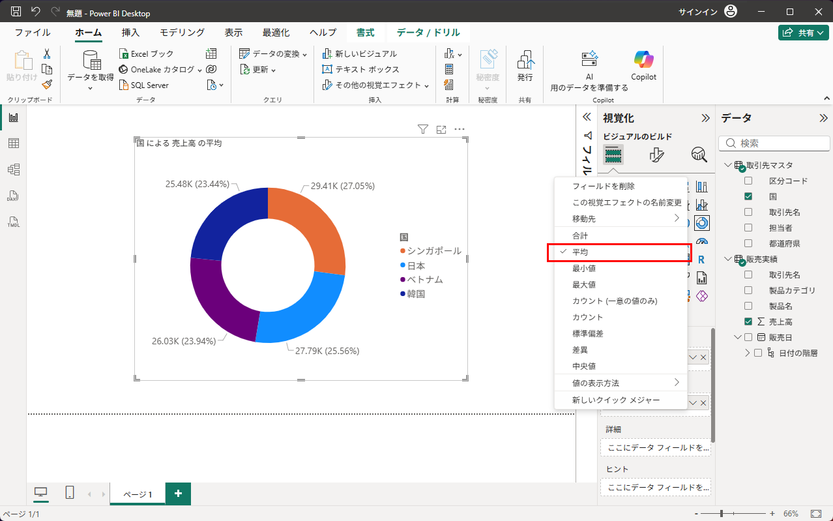833x521 pixels.
Task: Check the 製品カテゴリ field checkbox
Action: 748,290
